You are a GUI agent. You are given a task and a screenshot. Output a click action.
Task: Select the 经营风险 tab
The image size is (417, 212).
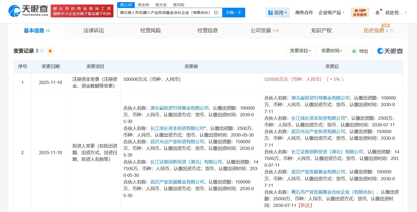click(x=150, y=30)
